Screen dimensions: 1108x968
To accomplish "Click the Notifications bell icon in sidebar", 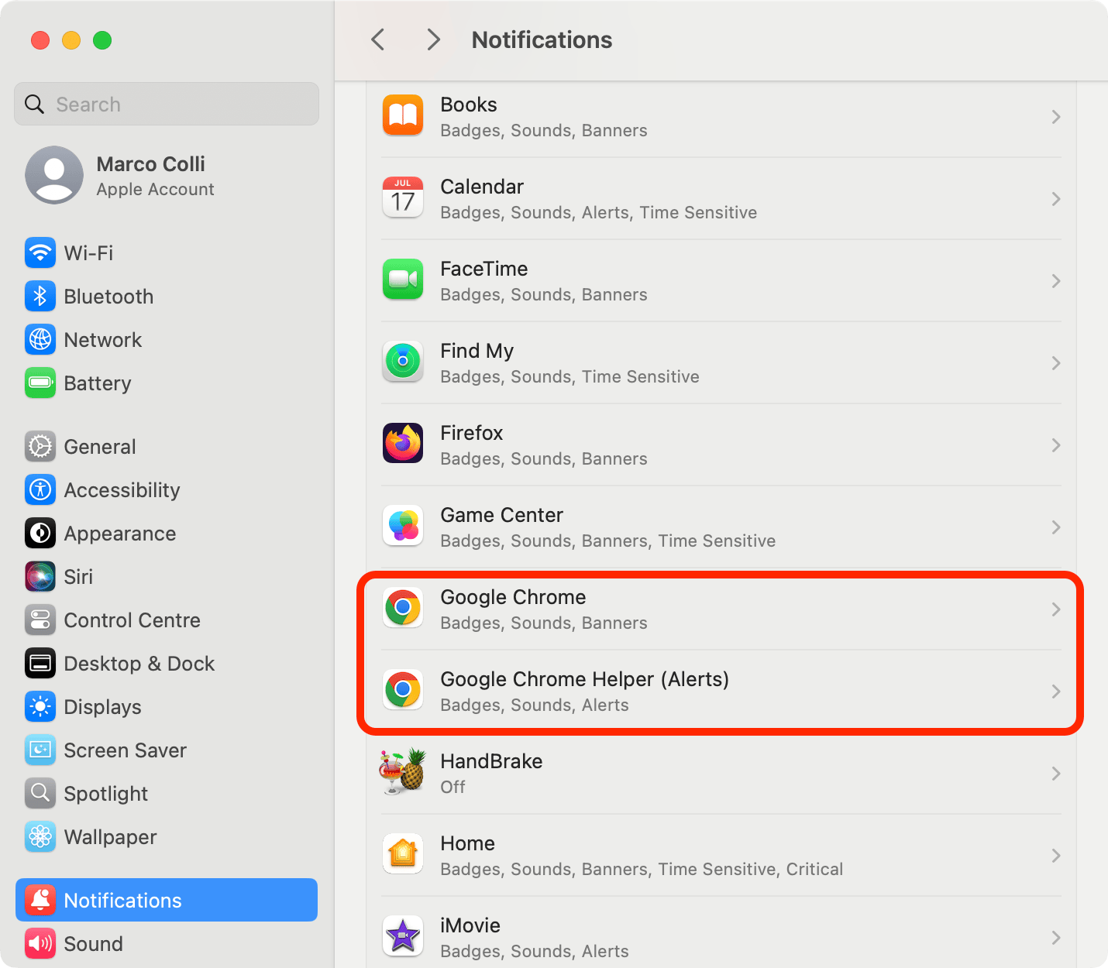I will (40, 901).
